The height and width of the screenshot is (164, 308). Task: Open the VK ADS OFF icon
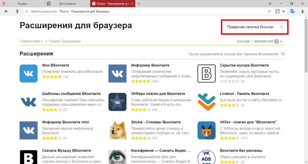click(x=206, y=157)
